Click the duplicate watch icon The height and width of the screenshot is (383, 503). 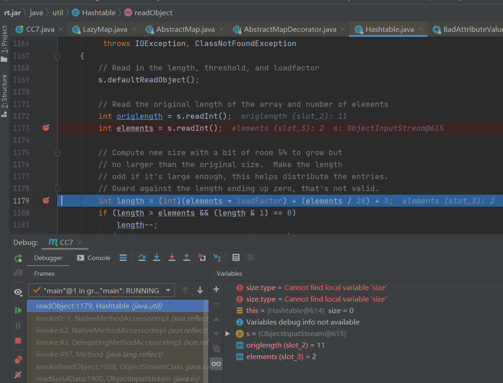(216, 348)
